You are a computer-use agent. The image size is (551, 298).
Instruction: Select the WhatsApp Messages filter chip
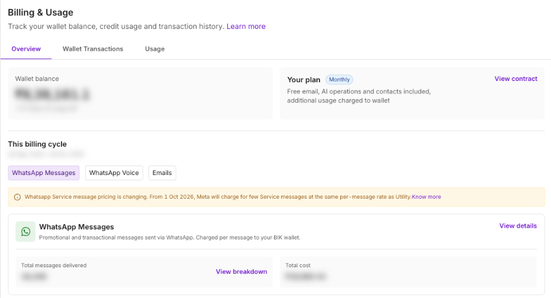(44, 173)
